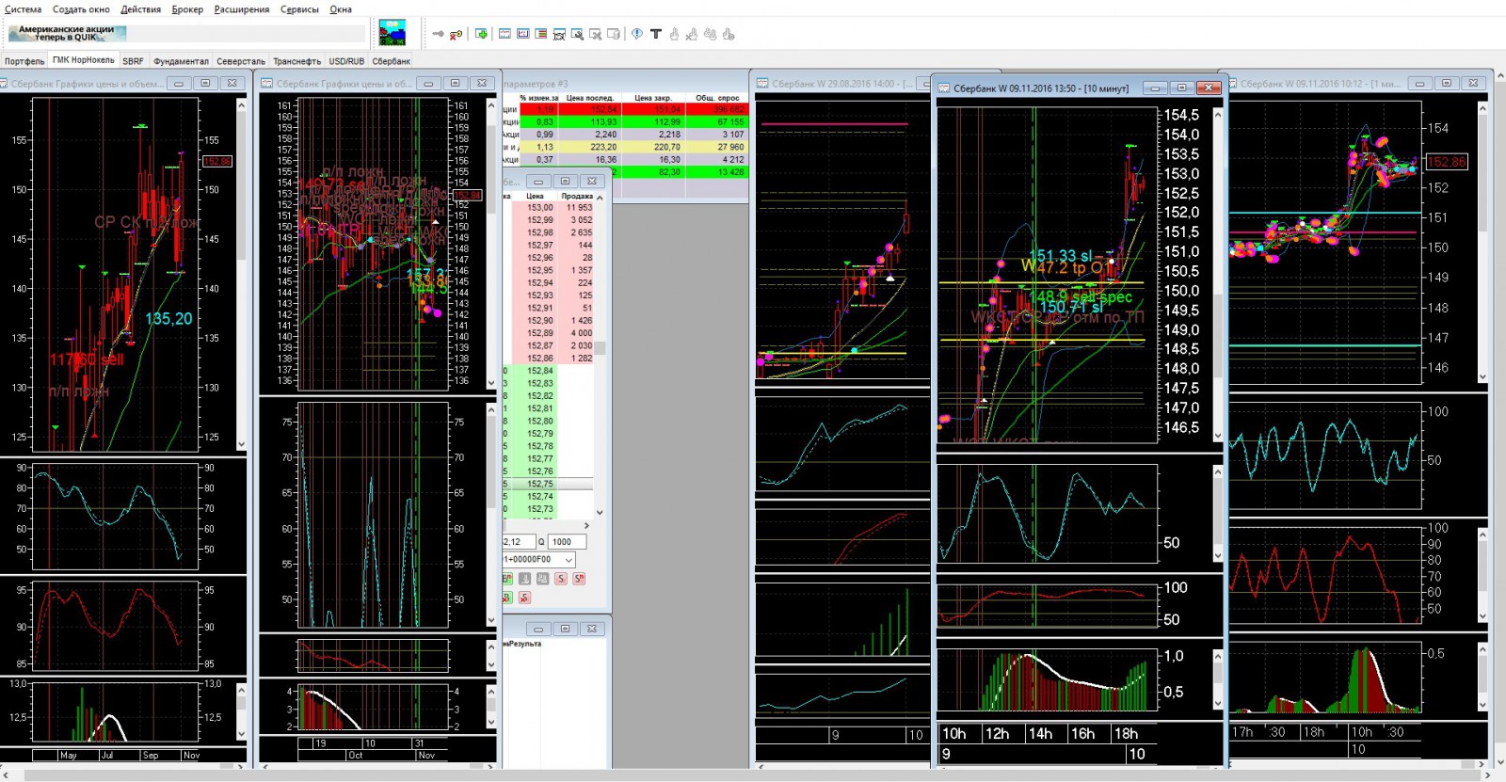This screenshot has height=782, width=1506.
Task: Click the blue info balloon toolbar icon
Action: [637, 34]
